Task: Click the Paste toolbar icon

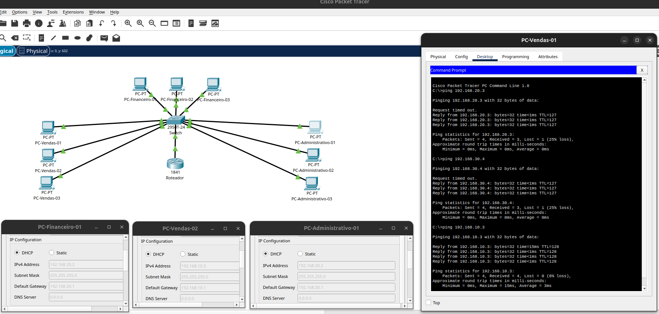Action: click(90, 23)
